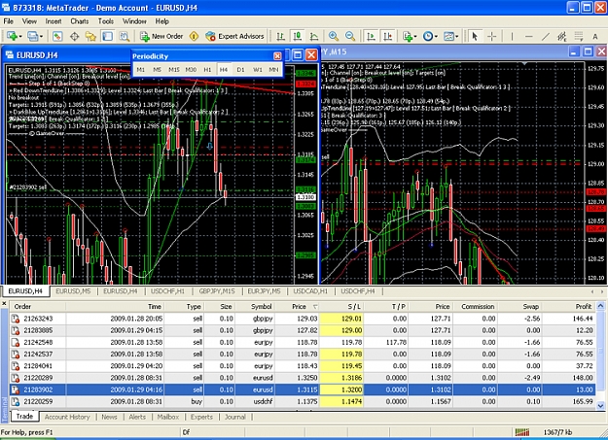Set periodicity to M30

(191, 70)
